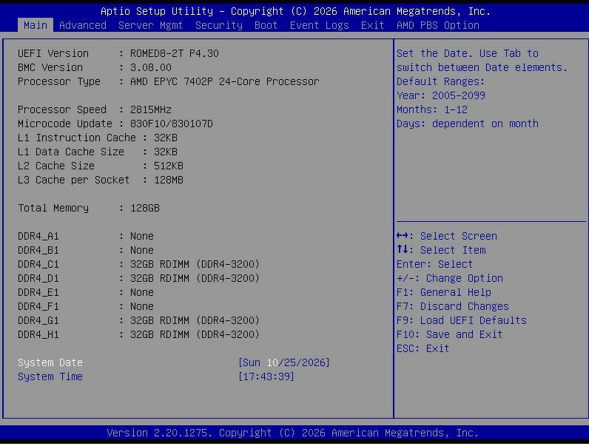Viewport: 589px width, 446px height.
Task: Click the ROMED8-2T P4.30 value
Action: click(x=175, y=53)
